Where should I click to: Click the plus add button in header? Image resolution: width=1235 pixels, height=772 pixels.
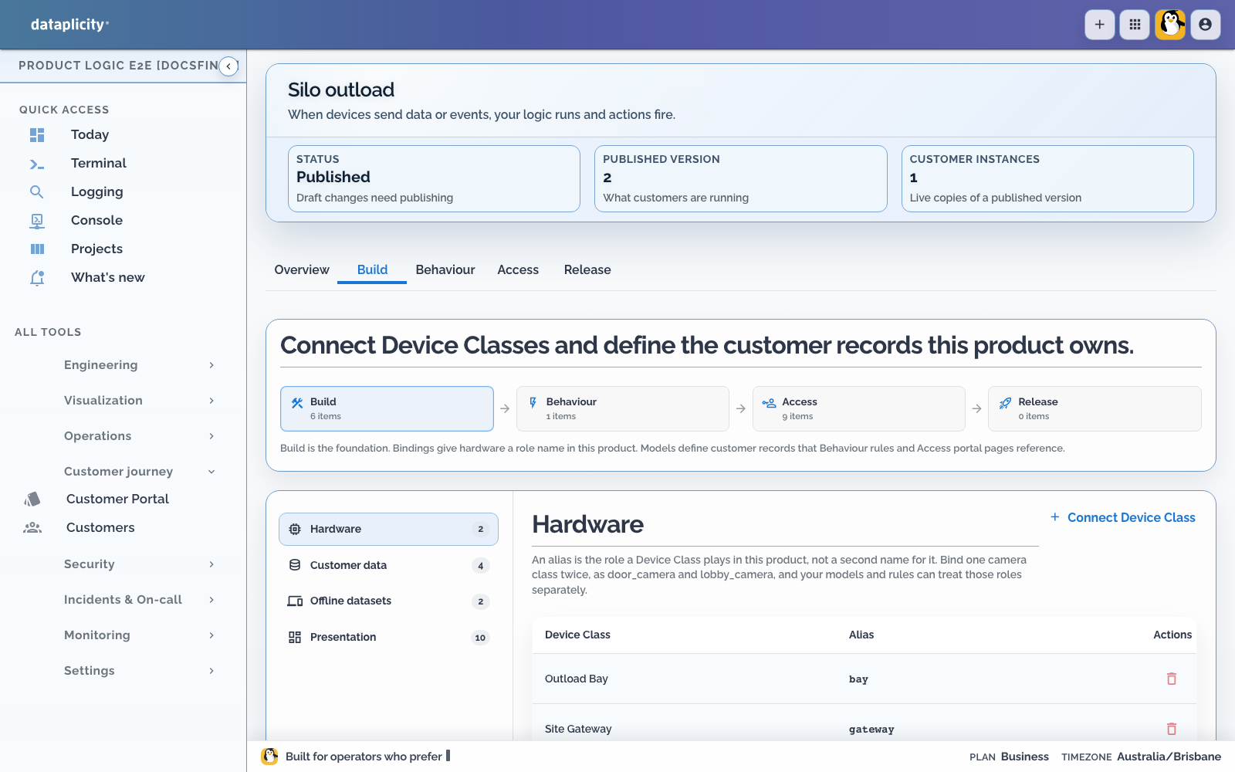tap(1099, 25)
